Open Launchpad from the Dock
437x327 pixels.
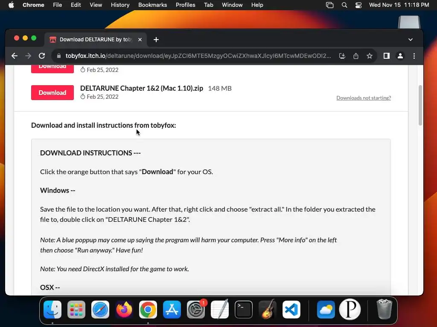(x=76, y=310)
